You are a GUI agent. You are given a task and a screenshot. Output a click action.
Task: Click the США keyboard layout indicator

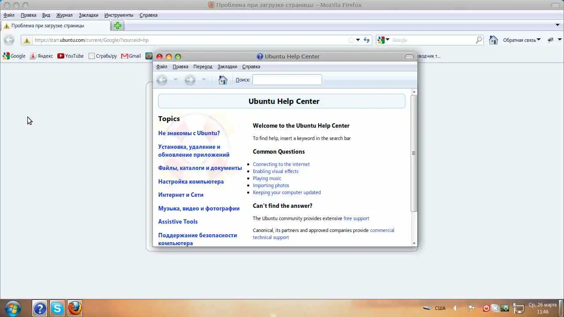click(x=440, y=308)
